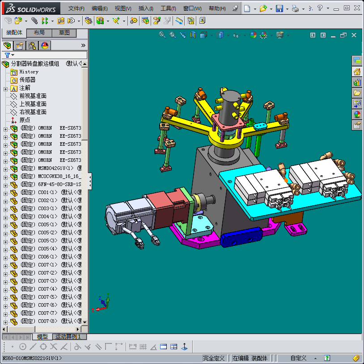This screenshot has width=364, height=364.
Task: Click the Save icon
Action: point(279,8)
